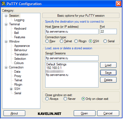Collapse the Terminal category node
Viewport: 123px width, 119px height.
click(x=6, y=24)
